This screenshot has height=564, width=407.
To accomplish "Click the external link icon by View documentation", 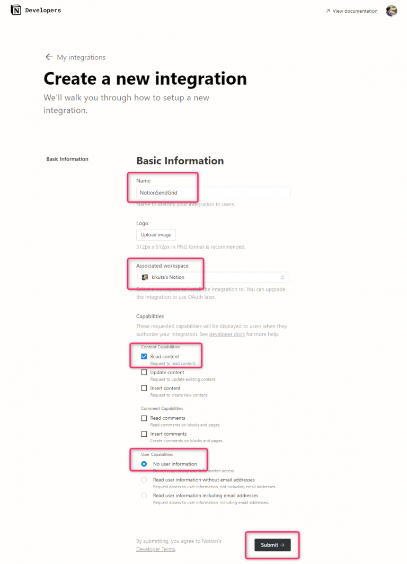I will (329, 11).
